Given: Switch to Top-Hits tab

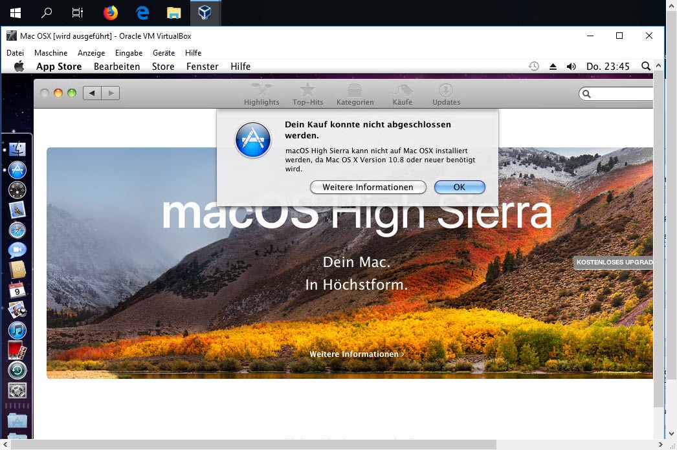Looking at the screenshot, I should [x=308, y=94].
